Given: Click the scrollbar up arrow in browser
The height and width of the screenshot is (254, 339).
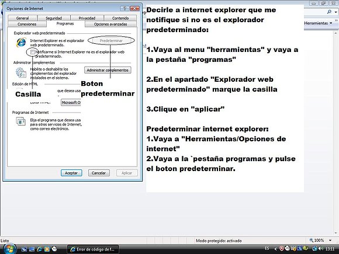Looking at the screenshot, I should (x=335, y=33).
